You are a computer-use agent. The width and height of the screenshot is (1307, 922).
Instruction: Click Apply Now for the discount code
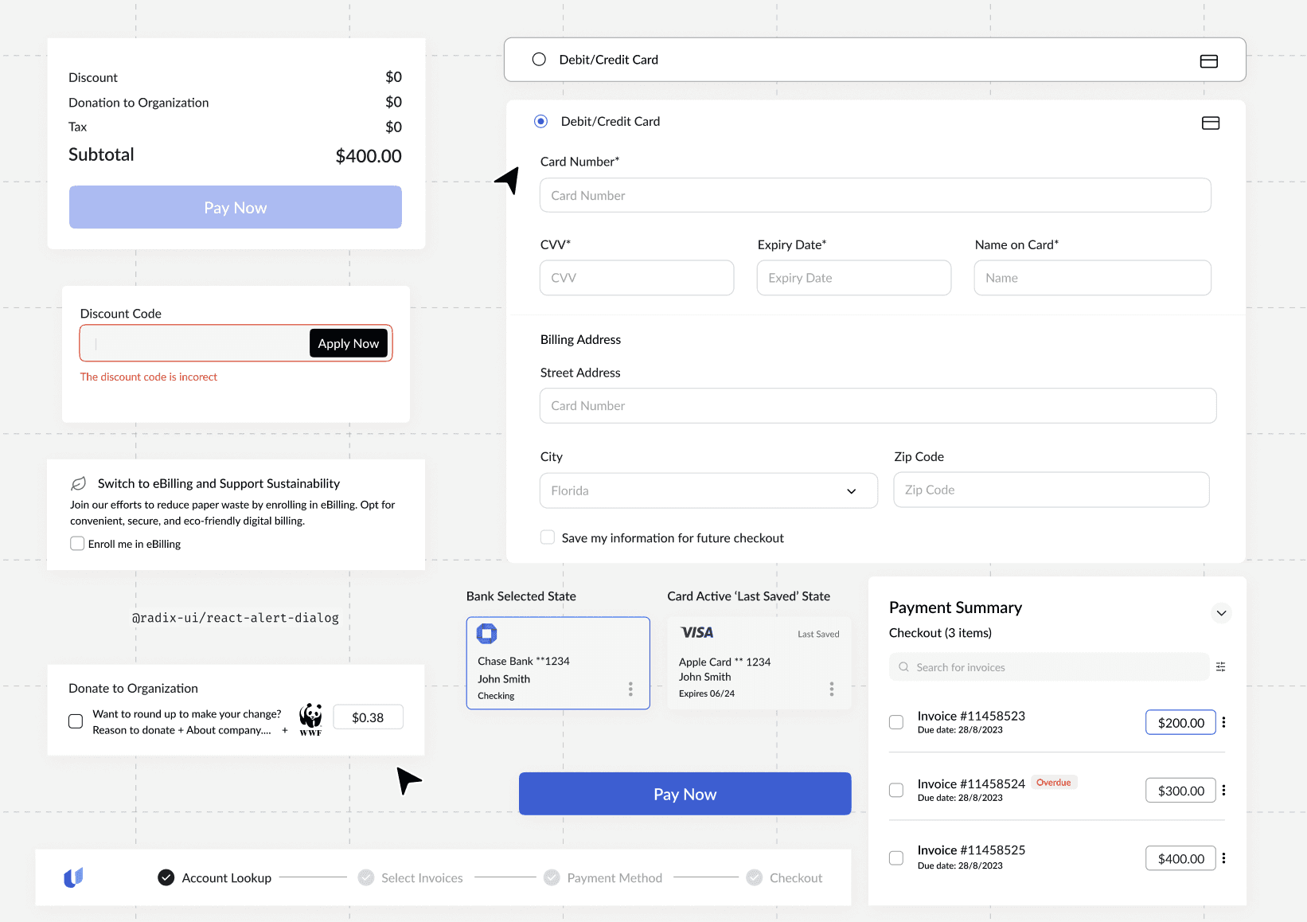pyautogui.click(x=349, y=343)
